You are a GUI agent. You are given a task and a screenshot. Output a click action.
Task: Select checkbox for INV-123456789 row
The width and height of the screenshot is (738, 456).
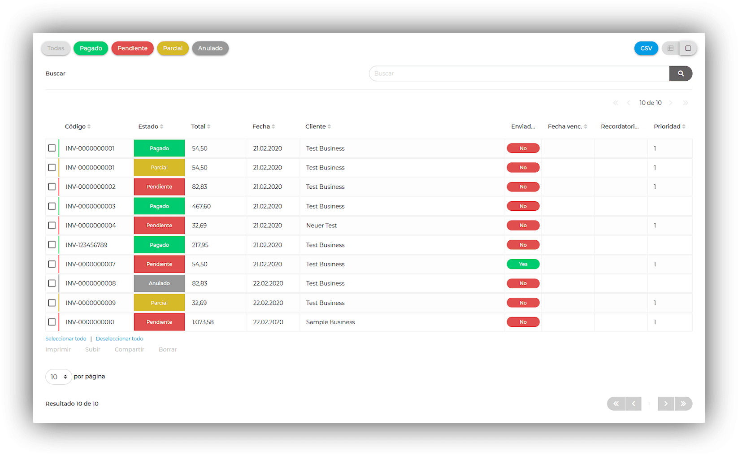[x=52, y=245]
